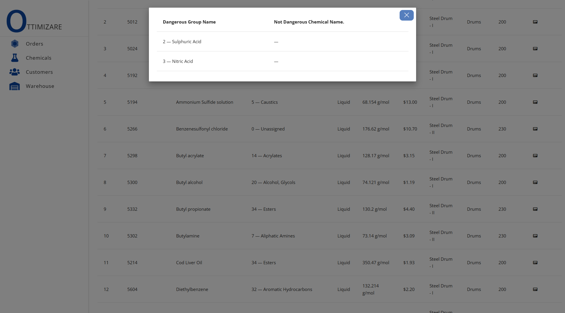
Task: Select Customers menu label in sidebar
Action: pos(39,72)
